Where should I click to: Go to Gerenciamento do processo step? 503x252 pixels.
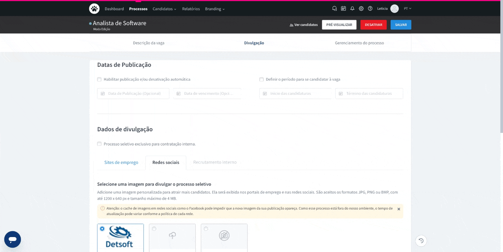point(359,43)
